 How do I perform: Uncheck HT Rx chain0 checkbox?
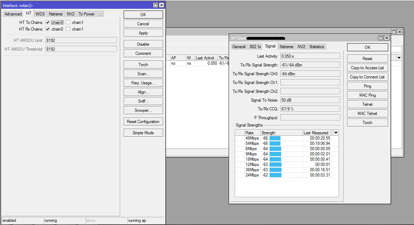point(48,29)
